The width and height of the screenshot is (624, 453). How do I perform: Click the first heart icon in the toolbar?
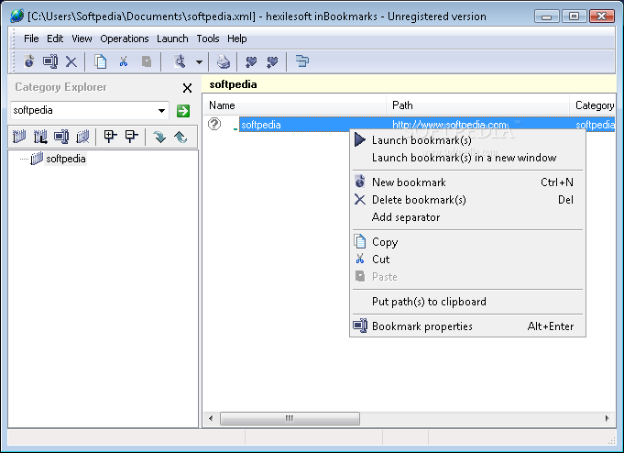251,61
